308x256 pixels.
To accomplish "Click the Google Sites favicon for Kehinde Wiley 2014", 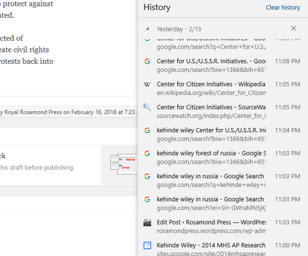I will pyautogui.click(x=147, y=245).
